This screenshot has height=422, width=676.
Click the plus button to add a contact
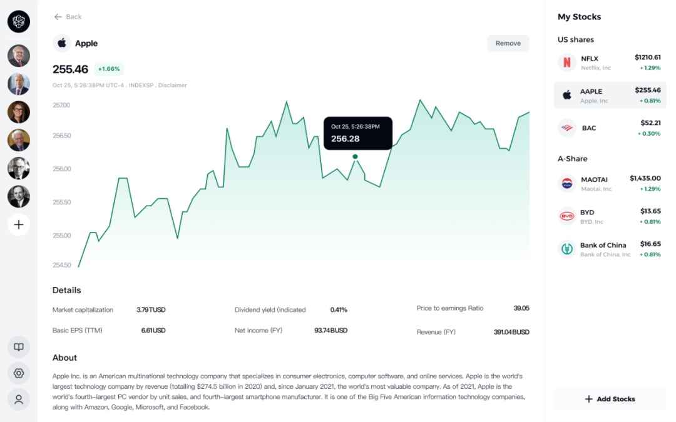coord(18,224)
